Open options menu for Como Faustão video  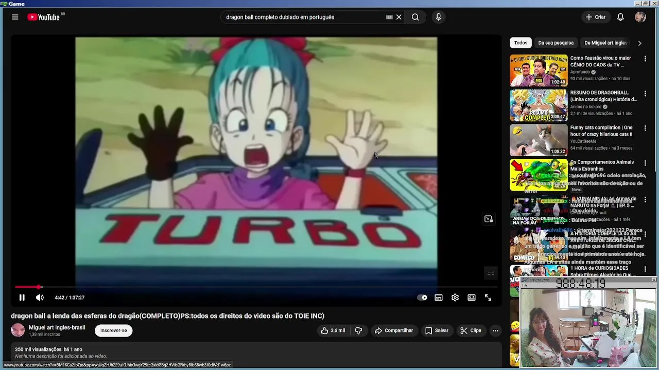tap(645, 59)
